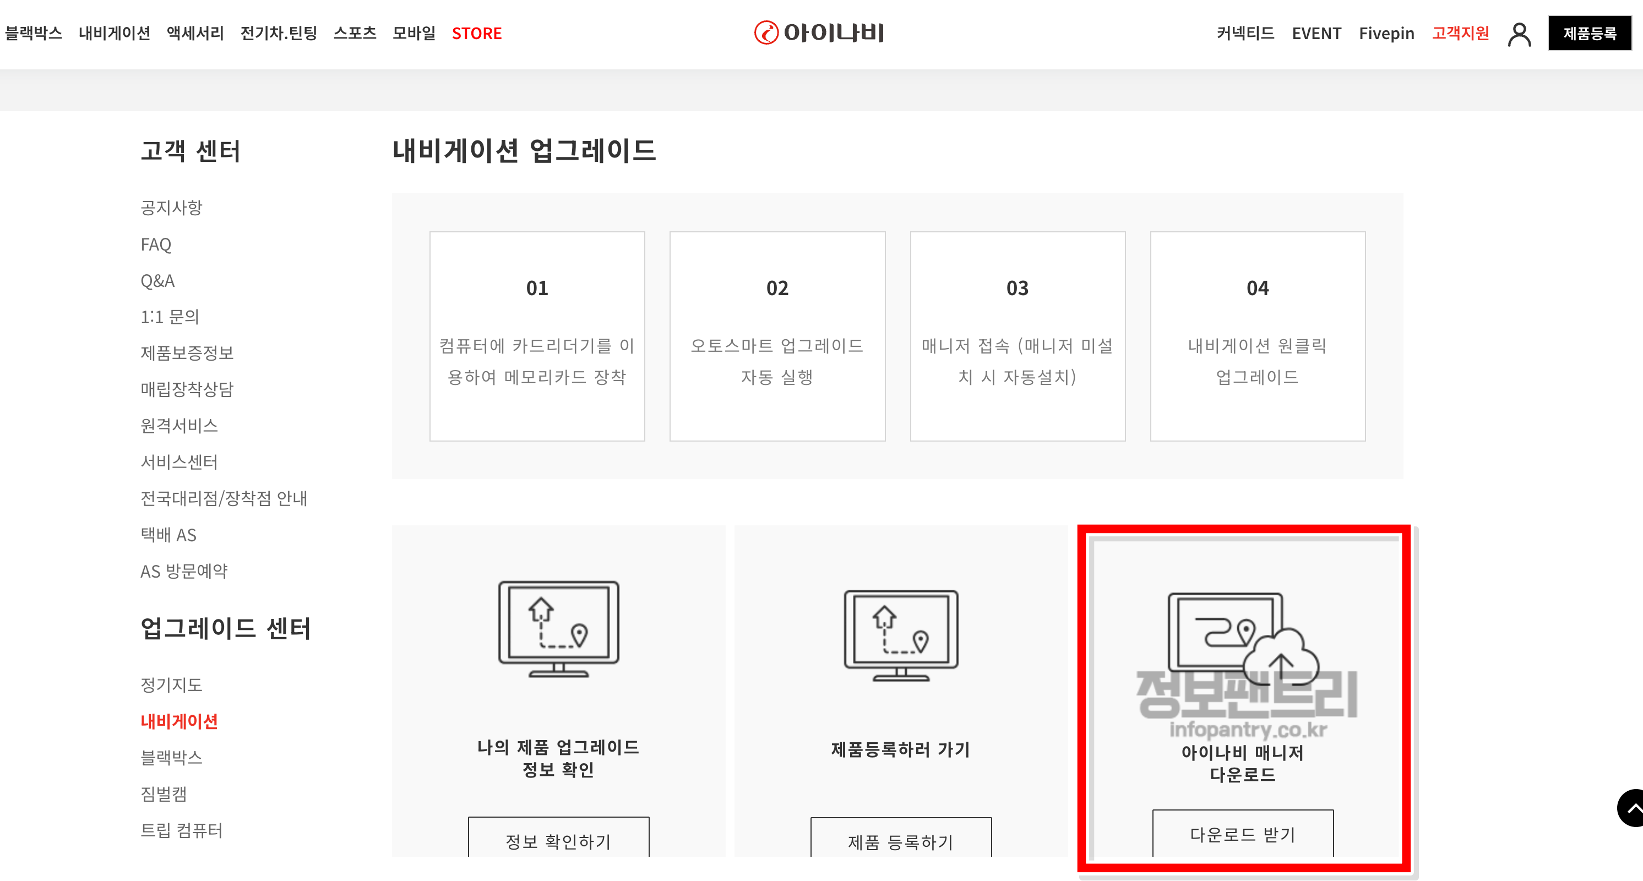
Task: Click the iNavi logo in the header
Action: 819,32
